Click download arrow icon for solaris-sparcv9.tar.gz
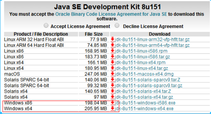 (112, 86)
